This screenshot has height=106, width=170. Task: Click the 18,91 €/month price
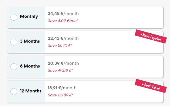(x=62, y=88)
